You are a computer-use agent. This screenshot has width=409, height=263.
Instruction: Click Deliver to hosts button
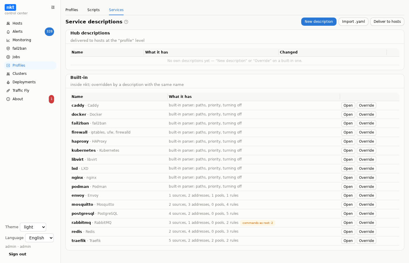pyautogui.click(x=387, y=22)
